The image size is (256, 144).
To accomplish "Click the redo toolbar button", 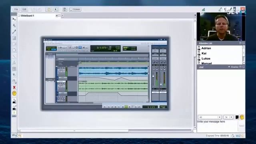I will coord(39,9).
